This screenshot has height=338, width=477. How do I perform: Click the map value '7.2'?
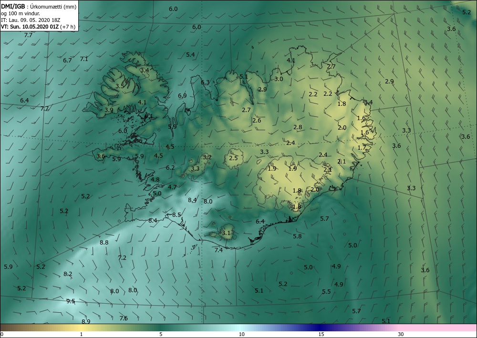click(122, 257)
